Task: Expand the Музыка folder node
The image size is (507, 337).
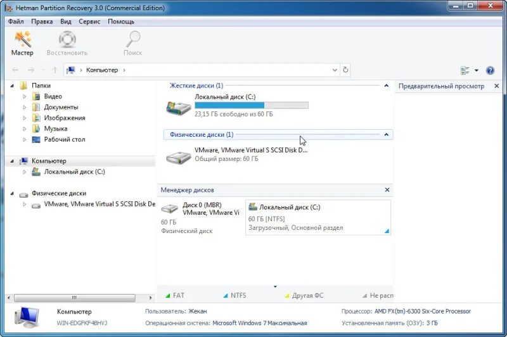Action: [24, 129]
